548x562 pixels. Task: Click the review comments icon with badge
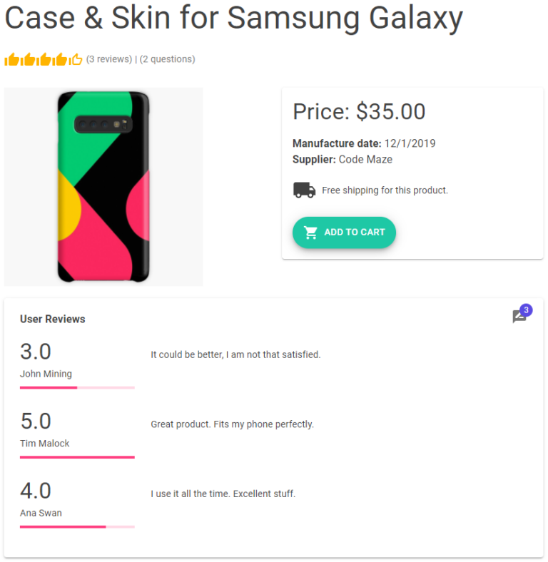coord(519,317)
